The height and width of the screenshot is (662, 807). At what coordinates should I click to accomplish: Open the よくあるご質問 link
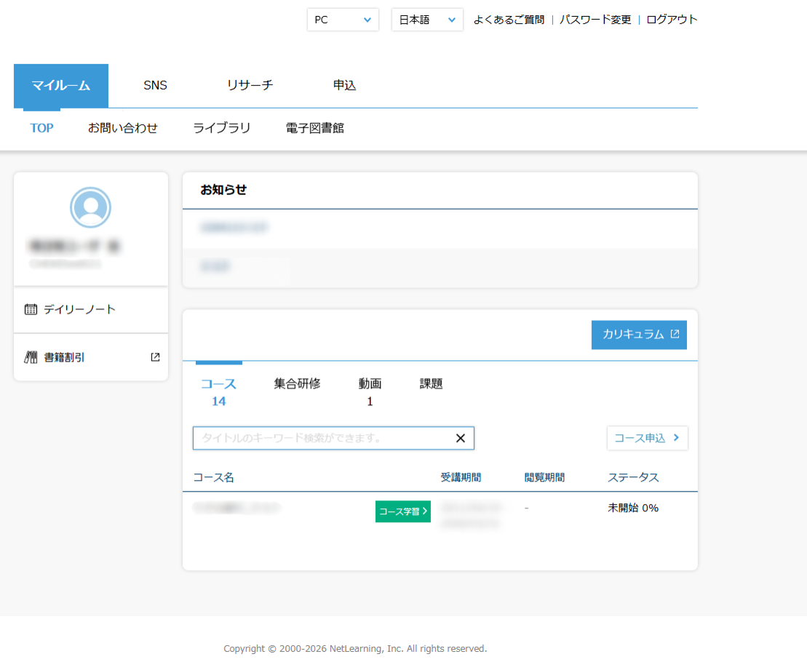tap(509, 20)
